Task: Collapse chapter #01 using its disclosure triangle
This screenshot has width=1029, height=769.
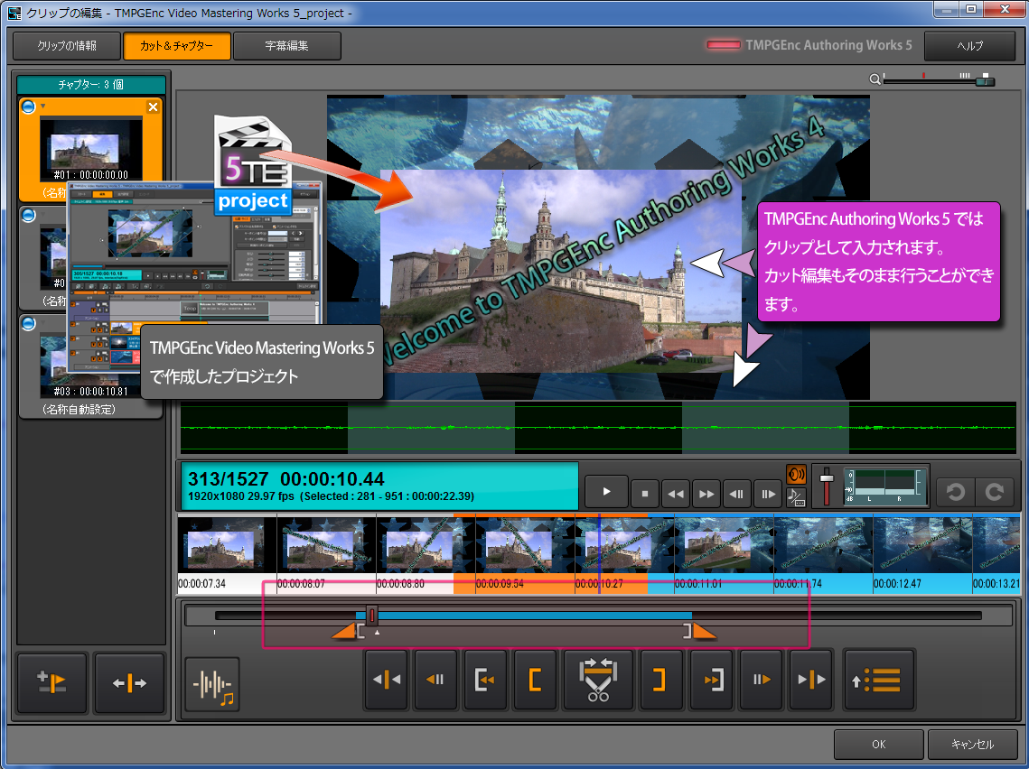Action: point(41,106)
